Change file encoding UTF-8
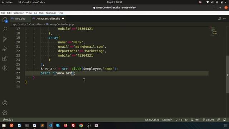229x129 pixels. click(179, 120)
